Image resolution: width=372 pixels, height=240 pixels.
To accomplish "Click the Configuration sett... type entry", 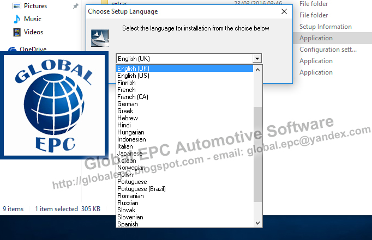I will point(328,50).
